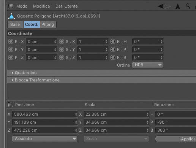This screenshot has height=148, width=196.
Task: Click the R.B field stepper arrows
Action: tap(161, 57)
